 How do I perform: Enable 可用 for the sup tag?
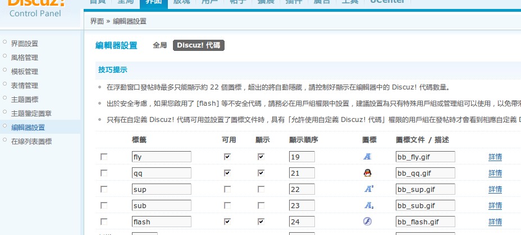pyautogui.click(x=227, y=189)
